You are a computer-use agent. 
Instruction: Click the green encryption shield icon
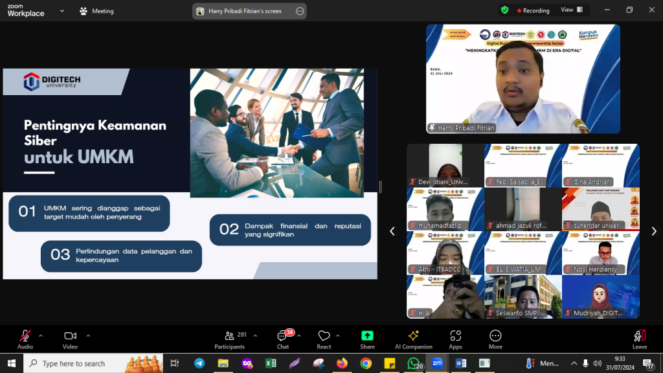[504, 10]
